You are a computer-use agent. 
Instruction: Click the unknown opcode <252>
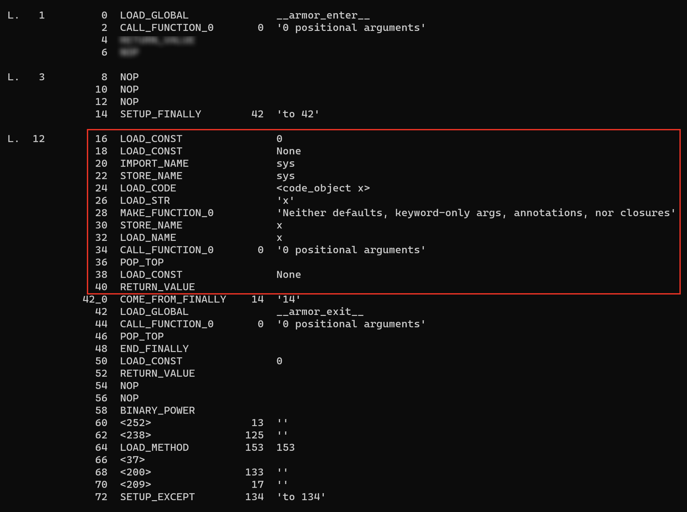(x=136, y=423)
